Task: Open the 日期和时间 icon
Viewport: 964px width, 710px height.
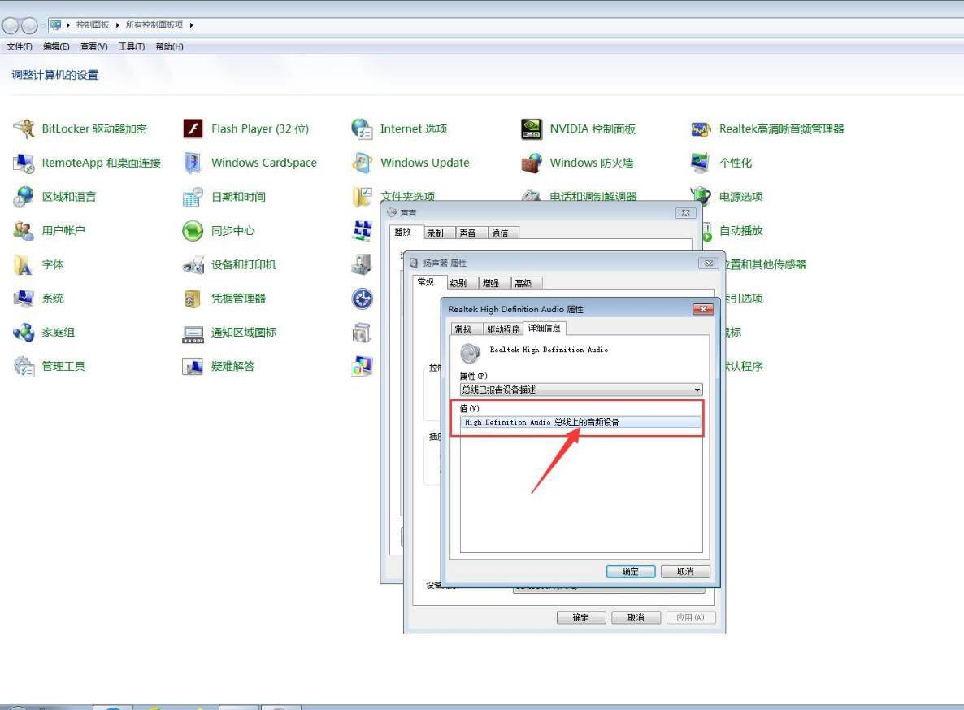Action: [x=193, y=197]
